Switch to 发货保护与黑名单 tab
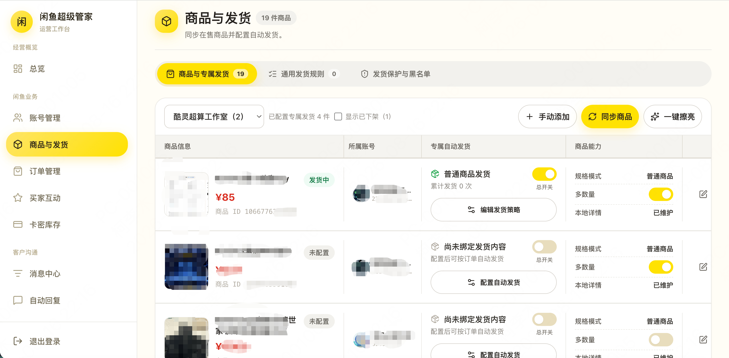The width and height of the screenshot is (729, 358). click(x=396, y=74)
